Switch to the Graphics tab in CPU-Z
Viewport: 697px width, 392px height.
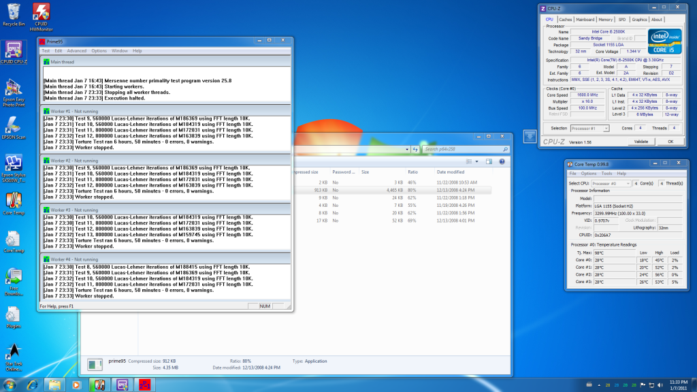(639, 20)
